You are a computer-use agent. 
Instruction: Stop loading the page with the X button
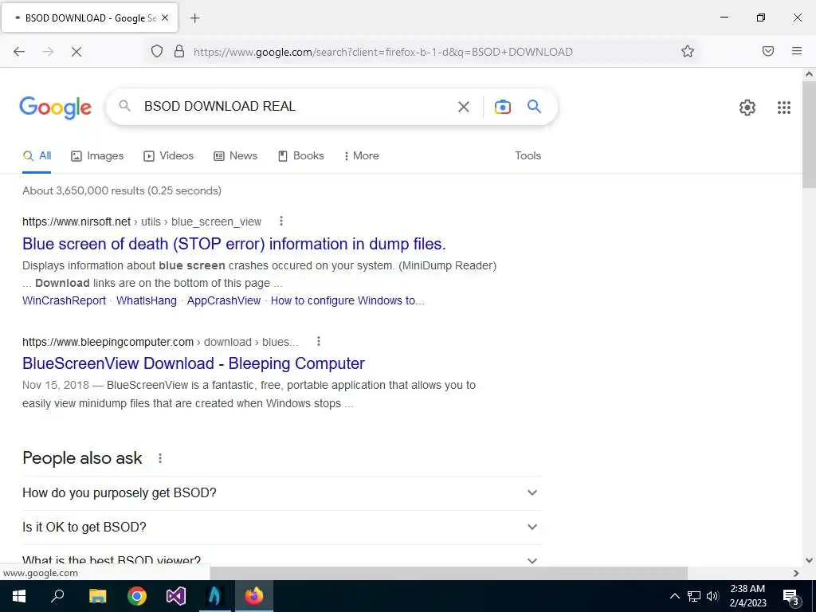click(76, 52)
